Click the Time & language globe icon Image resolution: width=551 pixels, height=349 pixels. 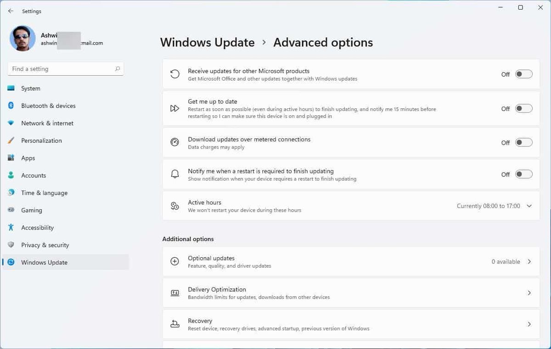pyautogui.click(x=11, y=193)
